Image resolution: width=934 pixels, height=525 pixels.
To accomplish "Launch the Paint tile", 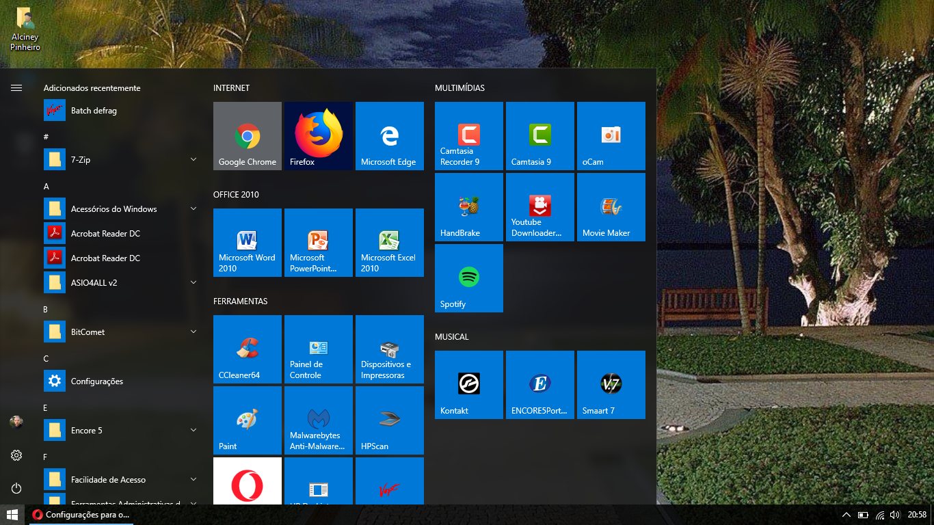I will click(x=248, y=420).
